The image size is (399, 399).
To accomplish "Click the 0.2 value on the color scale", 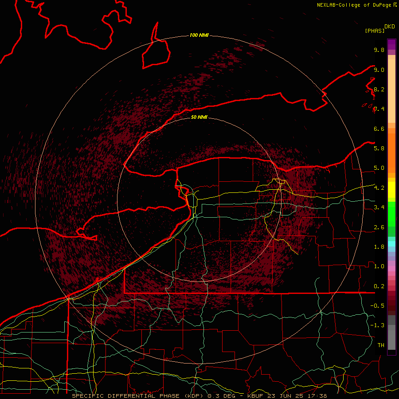I will (379, 286).
